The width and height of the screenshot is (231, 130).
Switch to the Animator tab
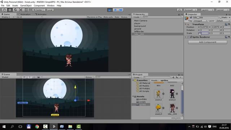[41, 14]
